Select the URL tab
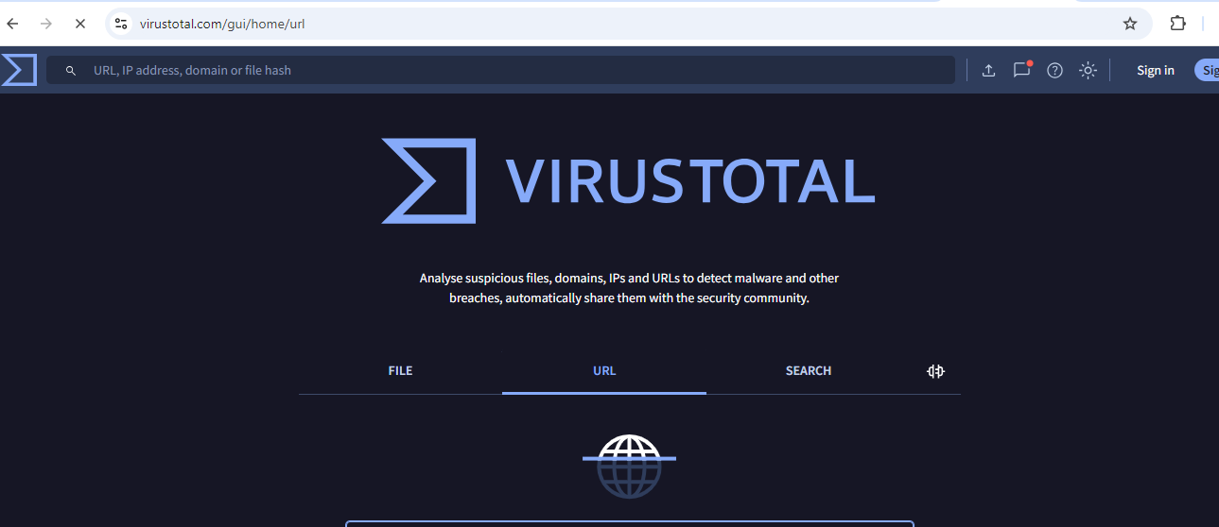The width and height of the screenshot is (1219, 527). tap(604, 371)
